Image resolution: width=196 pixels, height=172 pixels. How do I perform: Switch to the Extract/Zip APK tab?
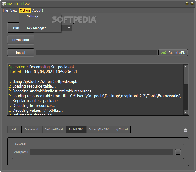coord(99,129)
